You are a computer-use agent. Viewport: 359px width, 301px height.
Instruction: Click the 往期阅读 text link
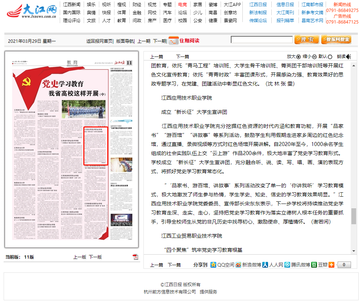click(189, 41)
